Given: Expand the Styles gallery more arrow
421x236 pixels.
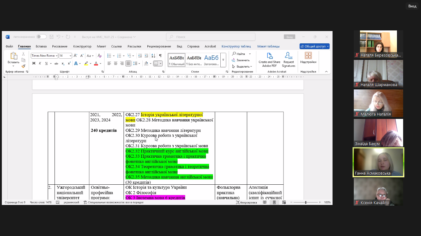Looking at the screenshot, I should (x=223, y=60).
